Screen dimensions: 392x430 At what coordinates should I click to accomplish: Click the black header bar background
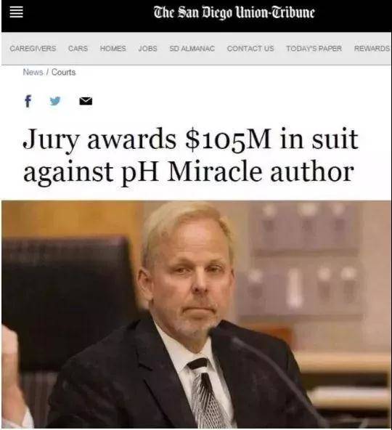pyautogui.click(x=88, y=16)
